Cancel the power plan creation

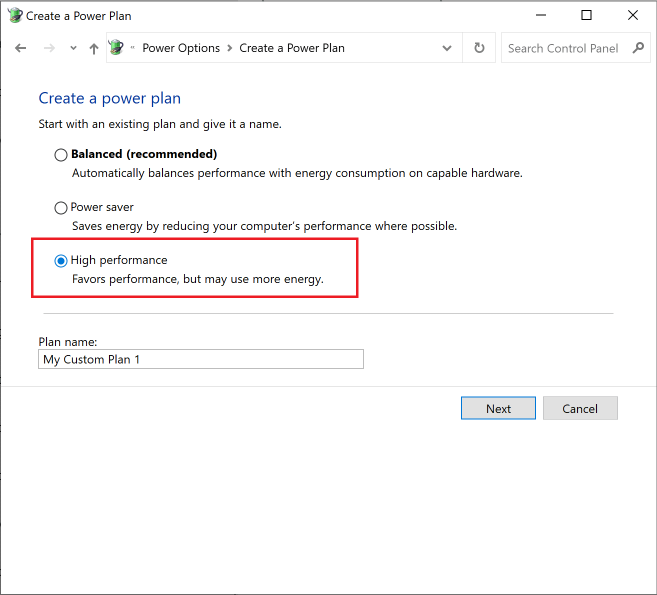point(580,408)
